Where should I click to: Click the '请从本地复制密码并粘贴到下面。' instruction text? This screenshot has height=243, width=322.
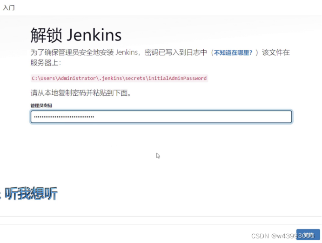pyautogui.click(x=81, y=93)
